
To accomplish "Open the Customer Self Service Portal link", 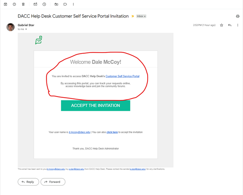I will click(122, 76).
